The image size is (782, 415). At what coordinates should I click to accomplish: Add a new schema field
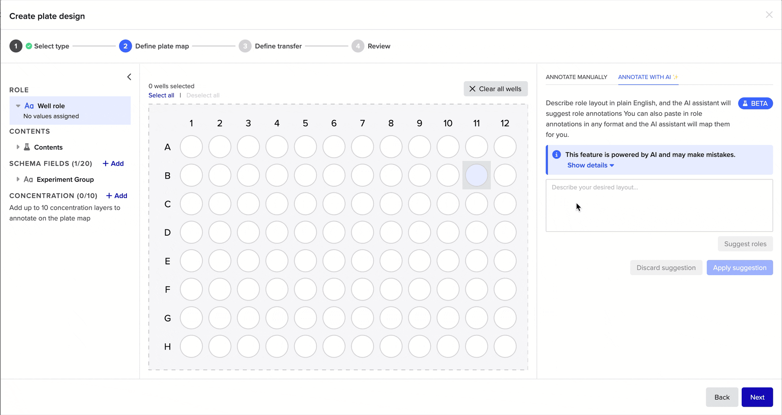[113, 164]
